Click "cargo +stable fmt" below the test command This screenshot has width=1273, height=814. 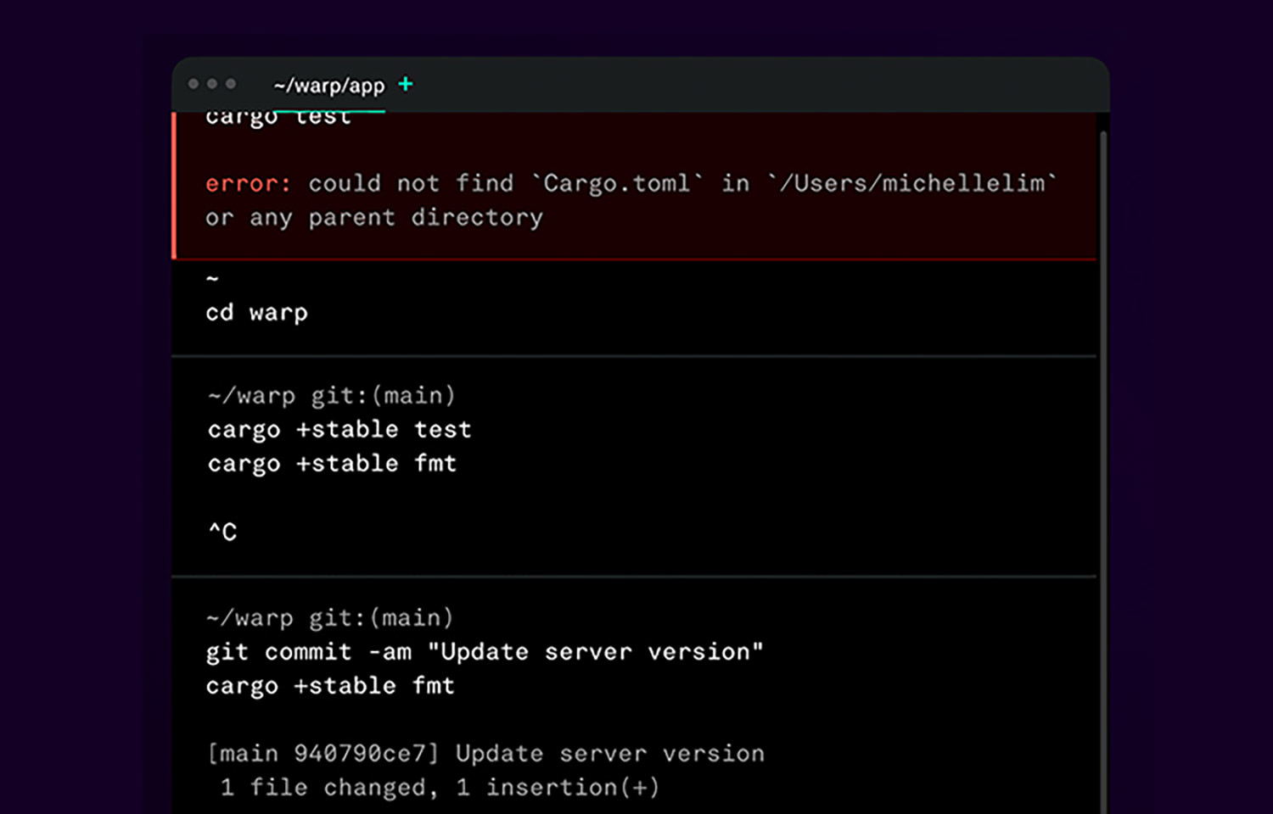click(x=333, y=464)
